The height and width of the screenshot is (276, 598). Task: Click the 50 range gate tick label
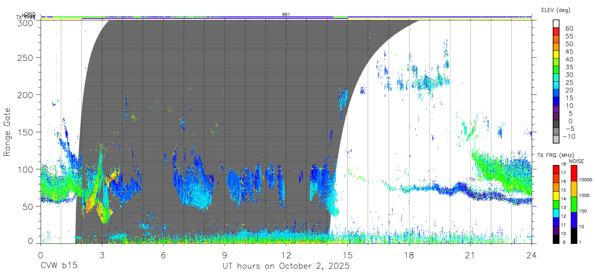pos(28,206)
